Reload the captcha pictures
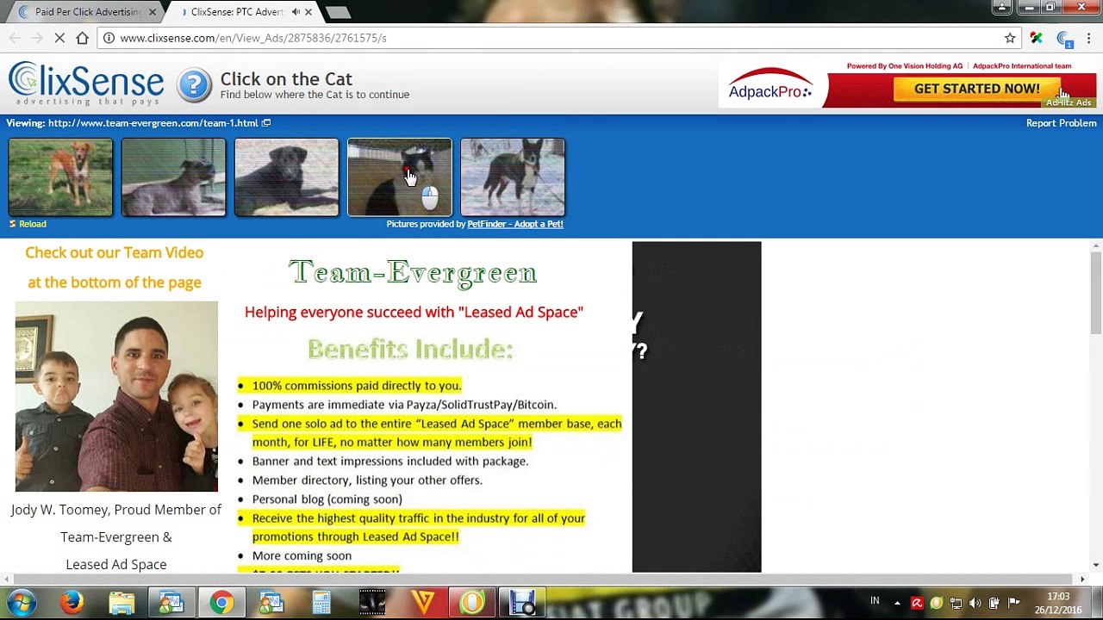 click(28, 224)
